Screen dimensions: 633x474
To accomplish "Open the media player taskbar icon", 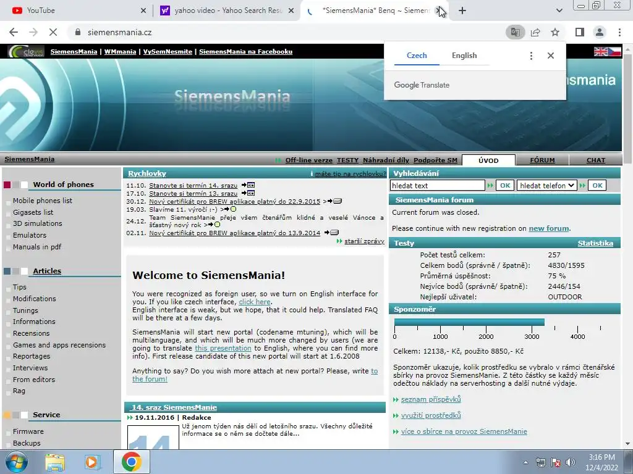I will 92,462.
